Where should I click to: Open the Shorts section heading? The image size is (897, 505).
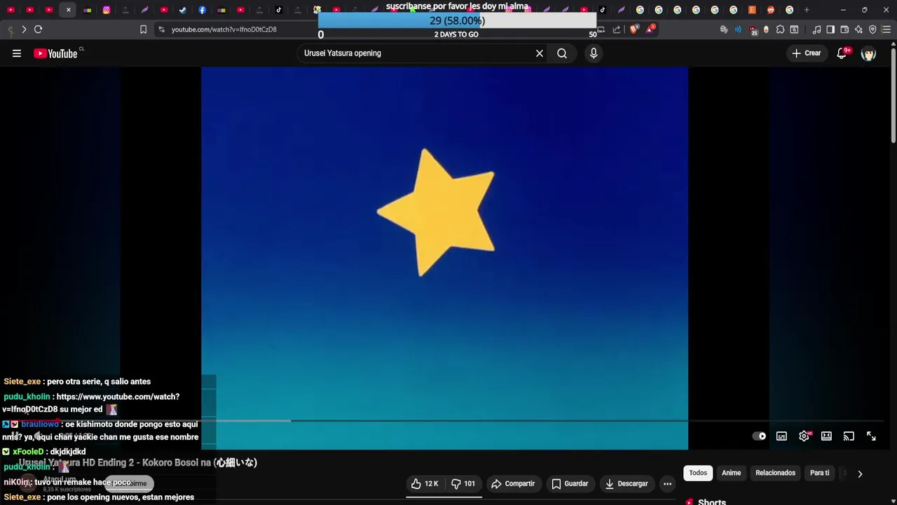[x=712, y=501]
